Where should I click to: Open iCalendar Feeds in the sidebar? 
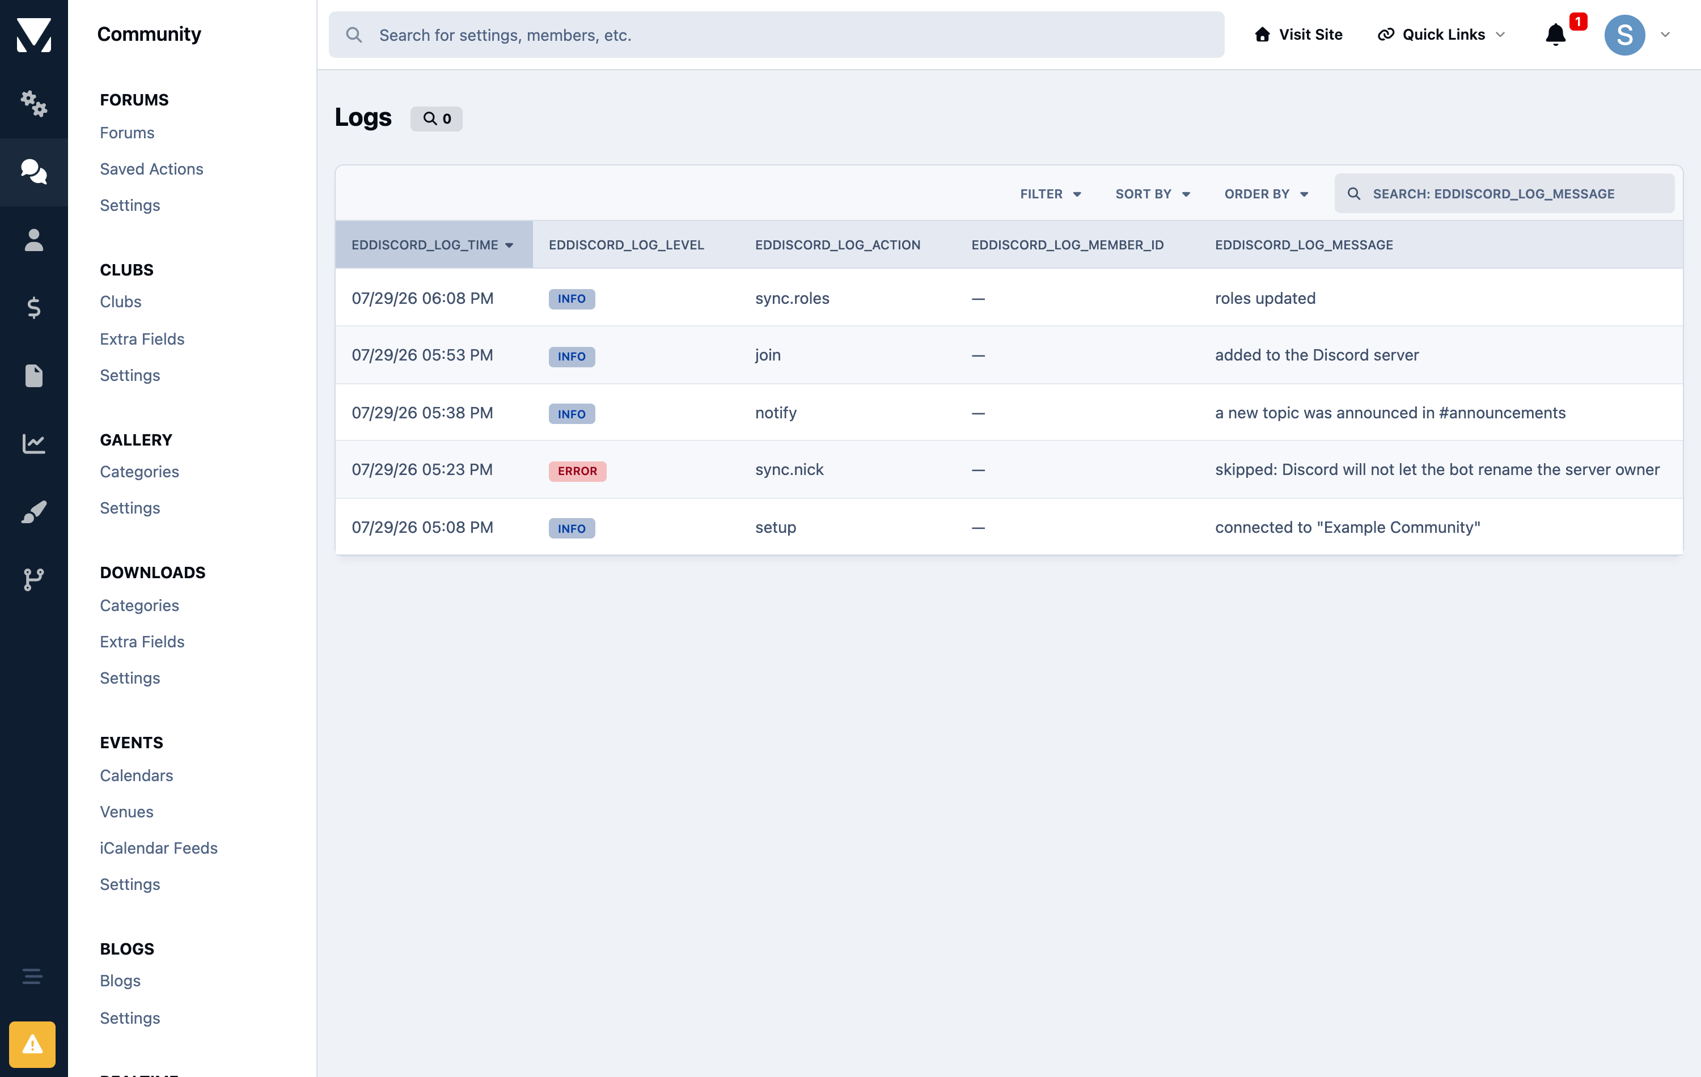point(158,847)
